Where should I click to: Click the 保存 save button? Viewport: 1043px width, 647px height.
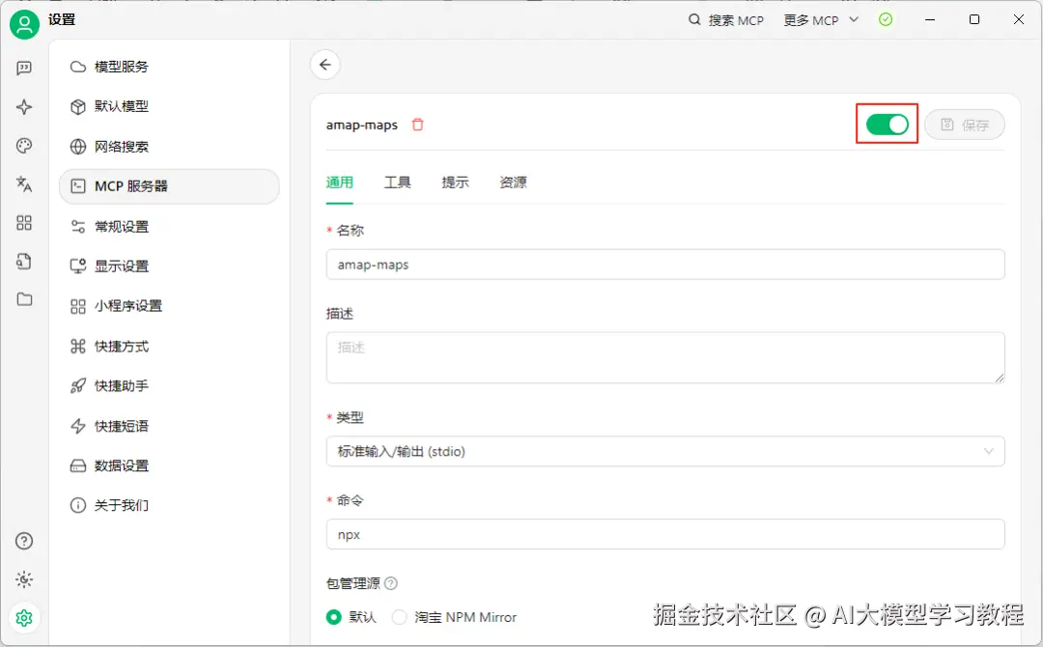point(965,124)
